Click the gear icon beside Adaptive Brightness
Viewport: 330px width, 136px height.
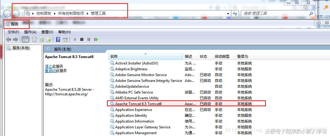coord(112,69)
